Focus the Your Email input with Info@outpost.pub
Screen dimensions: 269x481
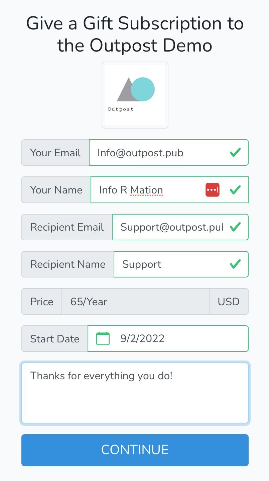tap(168, 153)
